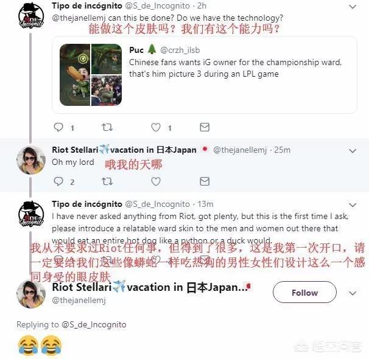Image resolution: width=369 pixels, height=359 pixels.
Task: Share 'Oh my lord' tweet by message
Action: (x=205, y=181)
